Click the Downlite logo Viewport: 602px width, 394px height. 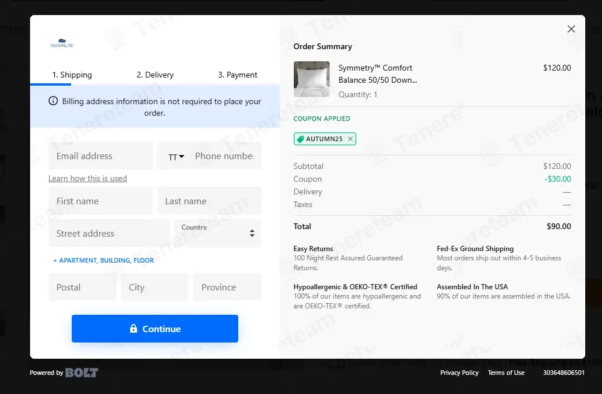[62, 43]
